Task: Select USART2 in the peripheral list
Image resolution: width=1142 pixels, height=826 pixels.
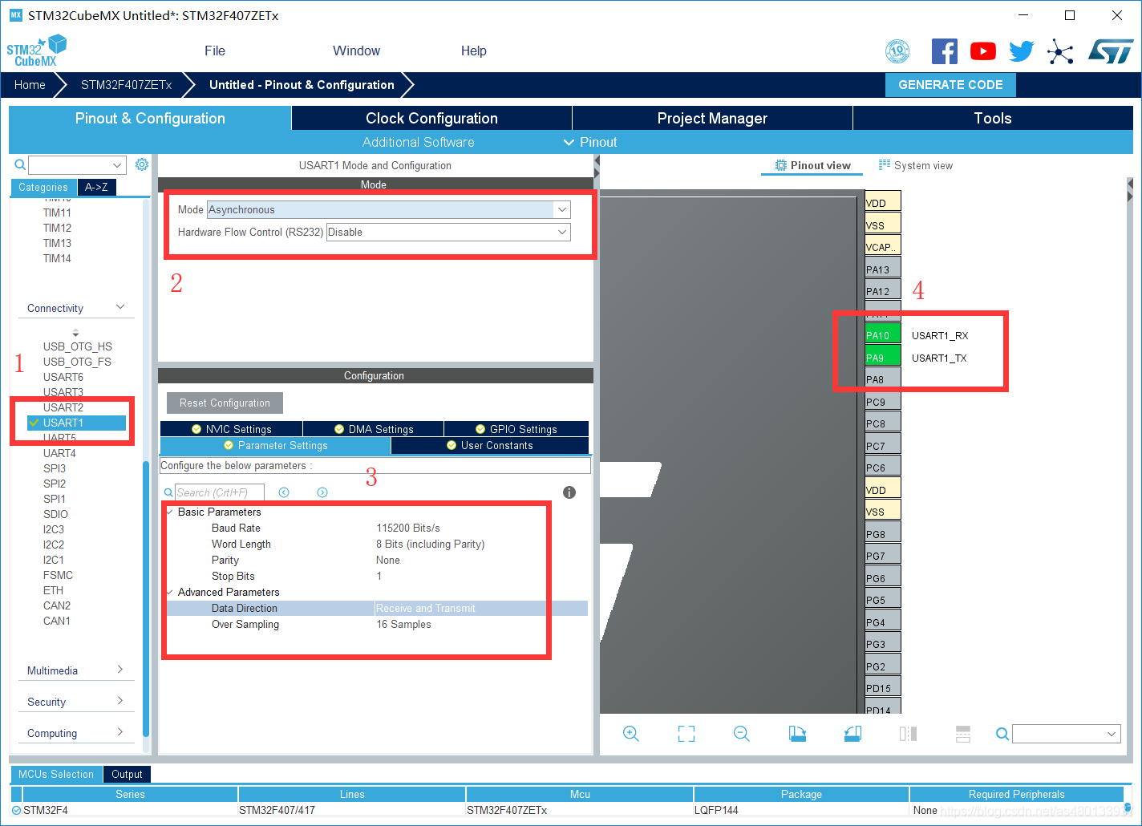Action: (63, 407)
